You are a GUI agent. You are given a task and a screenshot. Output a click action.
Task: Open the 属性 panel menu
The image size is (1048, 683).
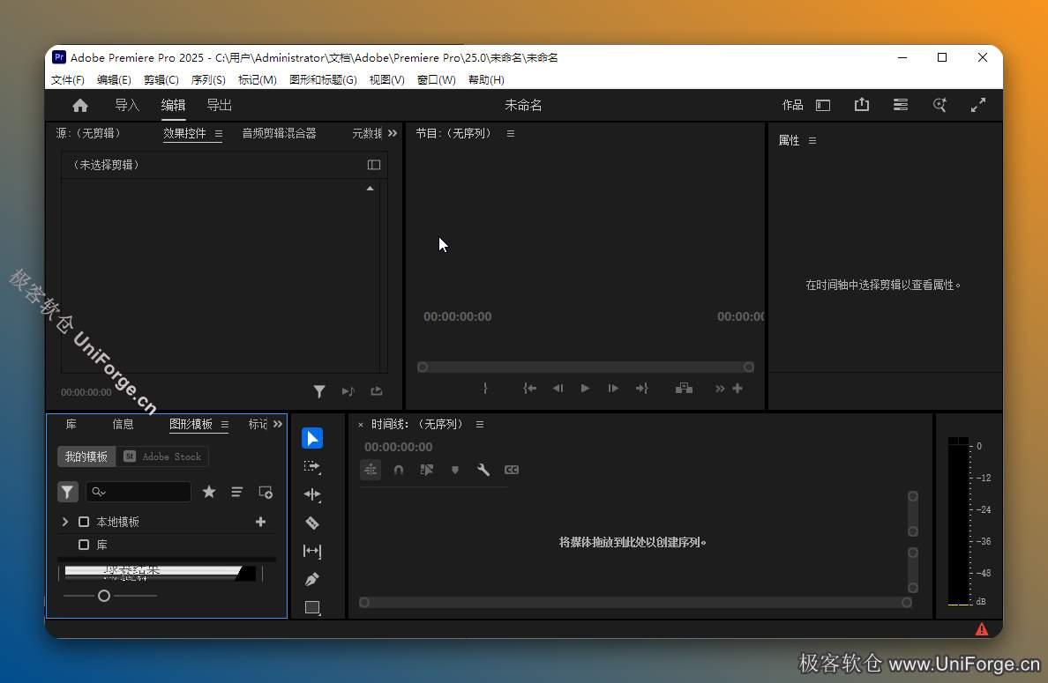point(812,140)
